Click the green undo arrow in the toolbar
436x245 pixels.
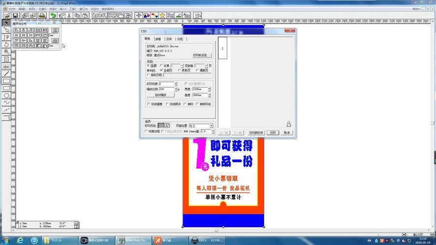tap(53, 15)
